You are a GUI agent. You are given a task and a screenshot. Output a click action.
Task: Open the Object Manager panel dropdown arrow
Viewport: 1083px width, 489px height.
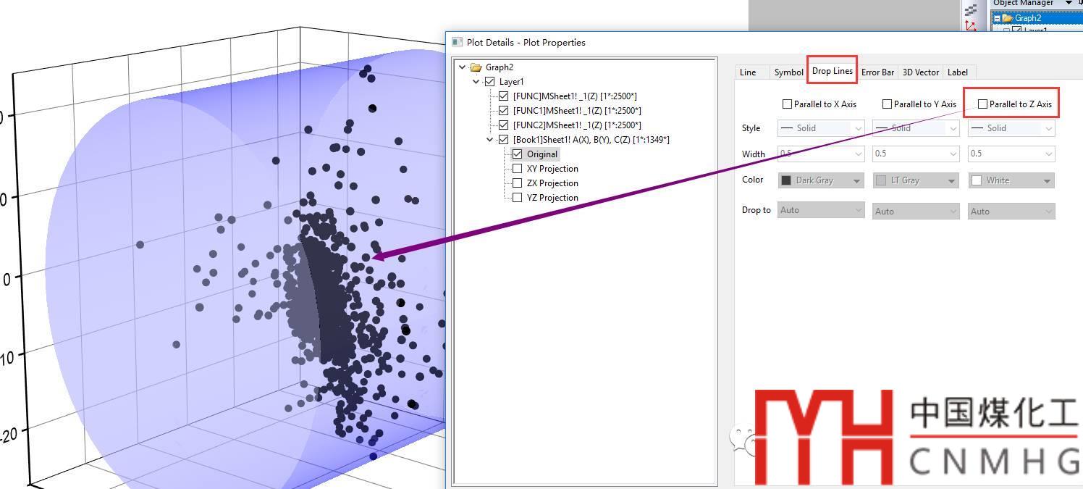click(x=1069, y=3)
